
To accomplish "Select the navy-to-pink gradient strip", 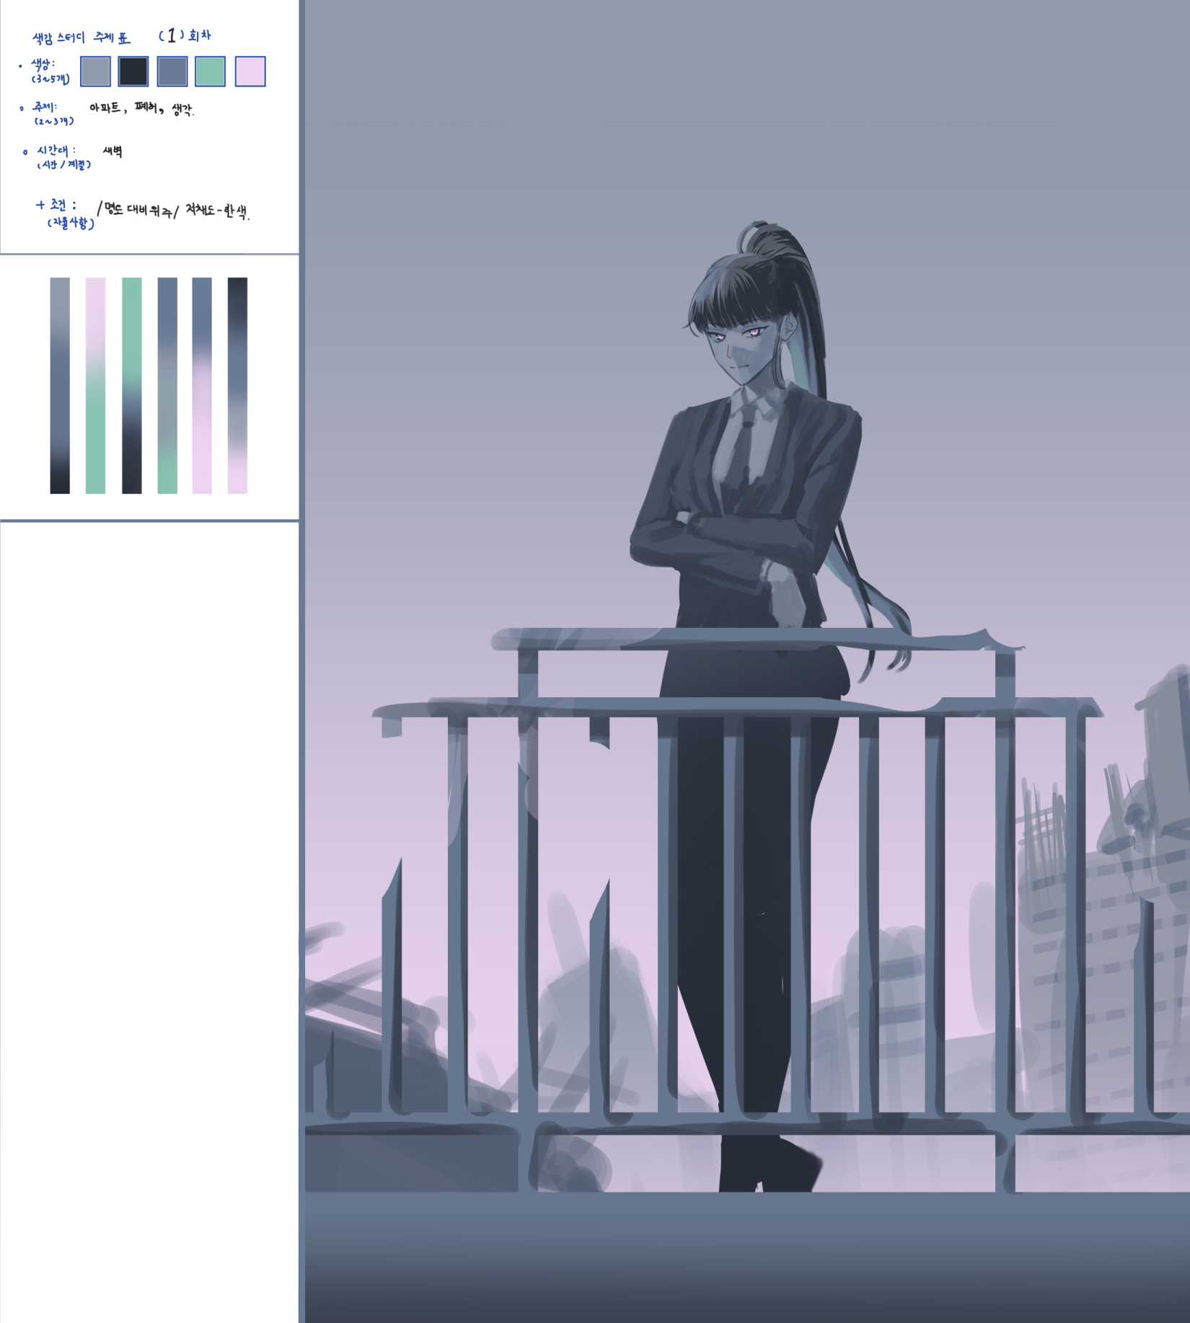I will (237, 386).
